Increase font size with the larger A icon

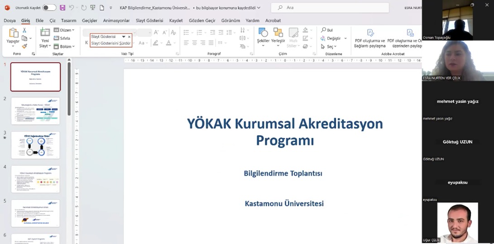(156, 33)
